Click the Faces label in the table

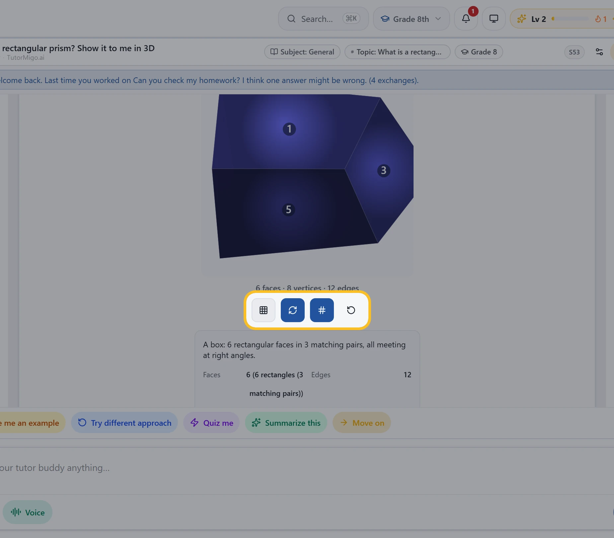212,375
